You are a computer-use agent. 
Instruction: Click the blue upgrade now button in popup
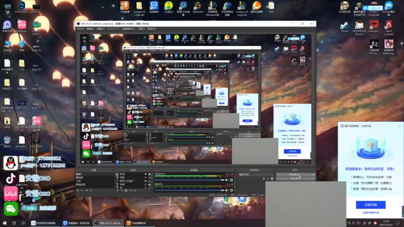371,205
